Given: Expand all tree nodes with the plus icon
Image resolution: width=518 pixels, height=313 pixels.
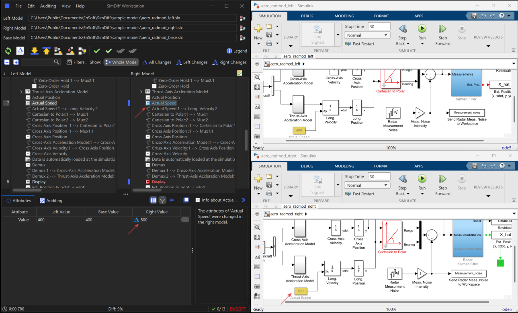Looking at the screenshot, I should click(16, 62).
